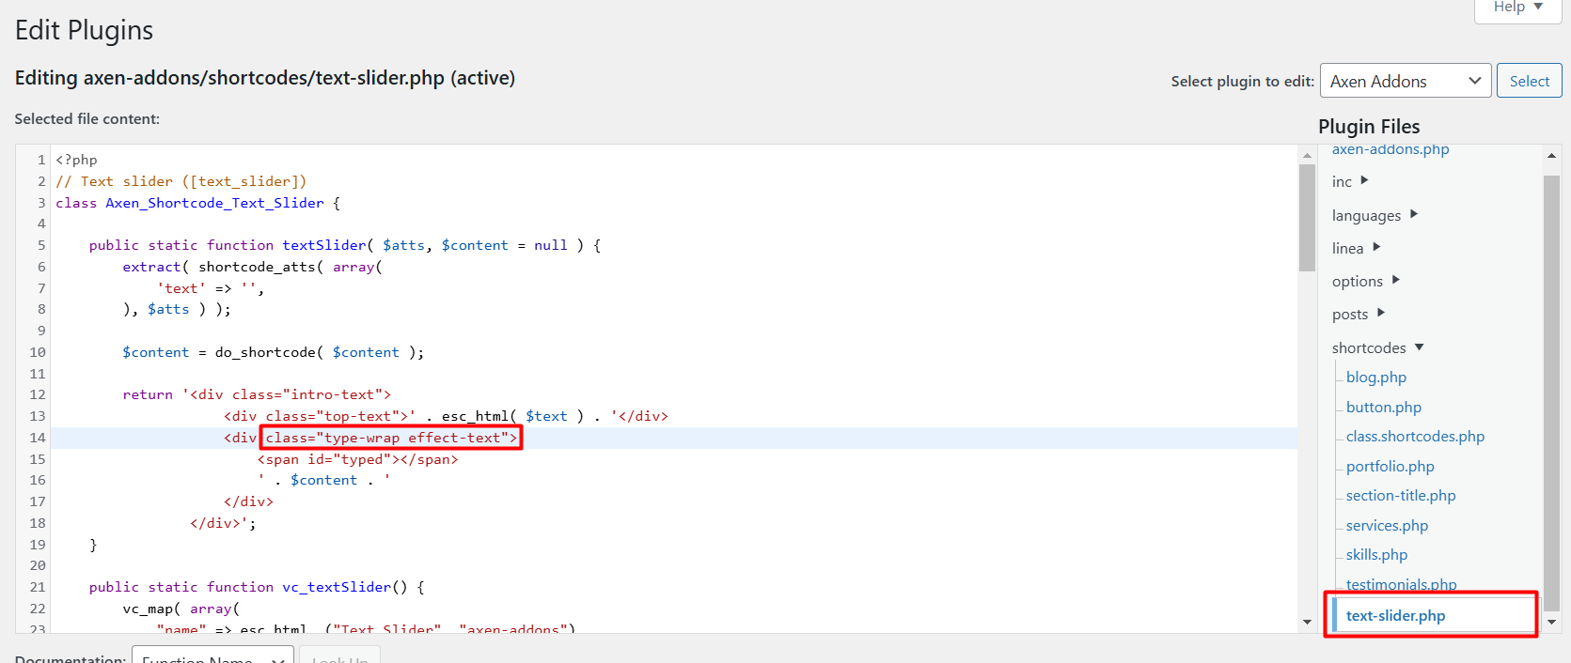1571x663 pixels.
Task: Click the class name Axen_Shortcode_Text_Slider in code
Action: [214, 203]
